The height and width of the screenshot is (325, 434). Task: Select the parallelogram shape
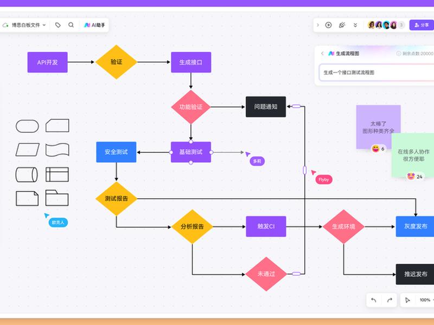click(28, 149)
